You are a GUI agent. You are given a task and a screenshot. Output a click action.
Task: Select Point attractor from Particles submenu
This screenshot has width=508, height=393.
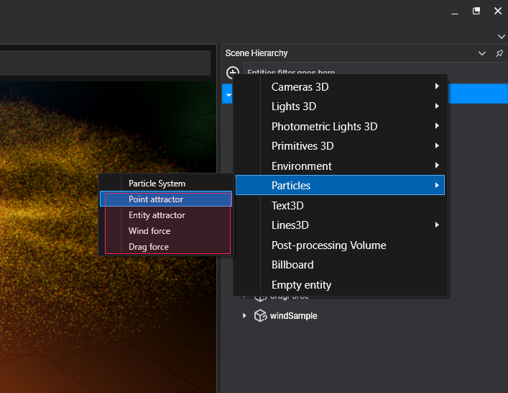pyautogui.click(x=156, y=199)
